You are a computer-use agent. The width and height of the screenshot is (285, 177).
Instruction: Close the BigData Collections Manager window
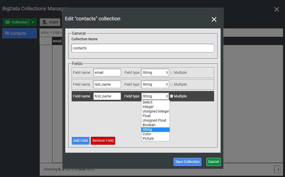(276, 9)
